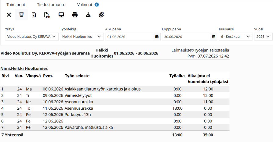Open the Yritys company dropdown
Screen dimensions: 273x142
32,37
